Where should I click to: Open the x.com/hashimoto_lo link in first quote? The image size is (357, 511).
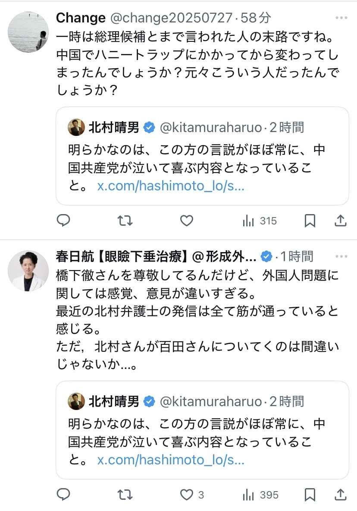[x=171, y=188]
